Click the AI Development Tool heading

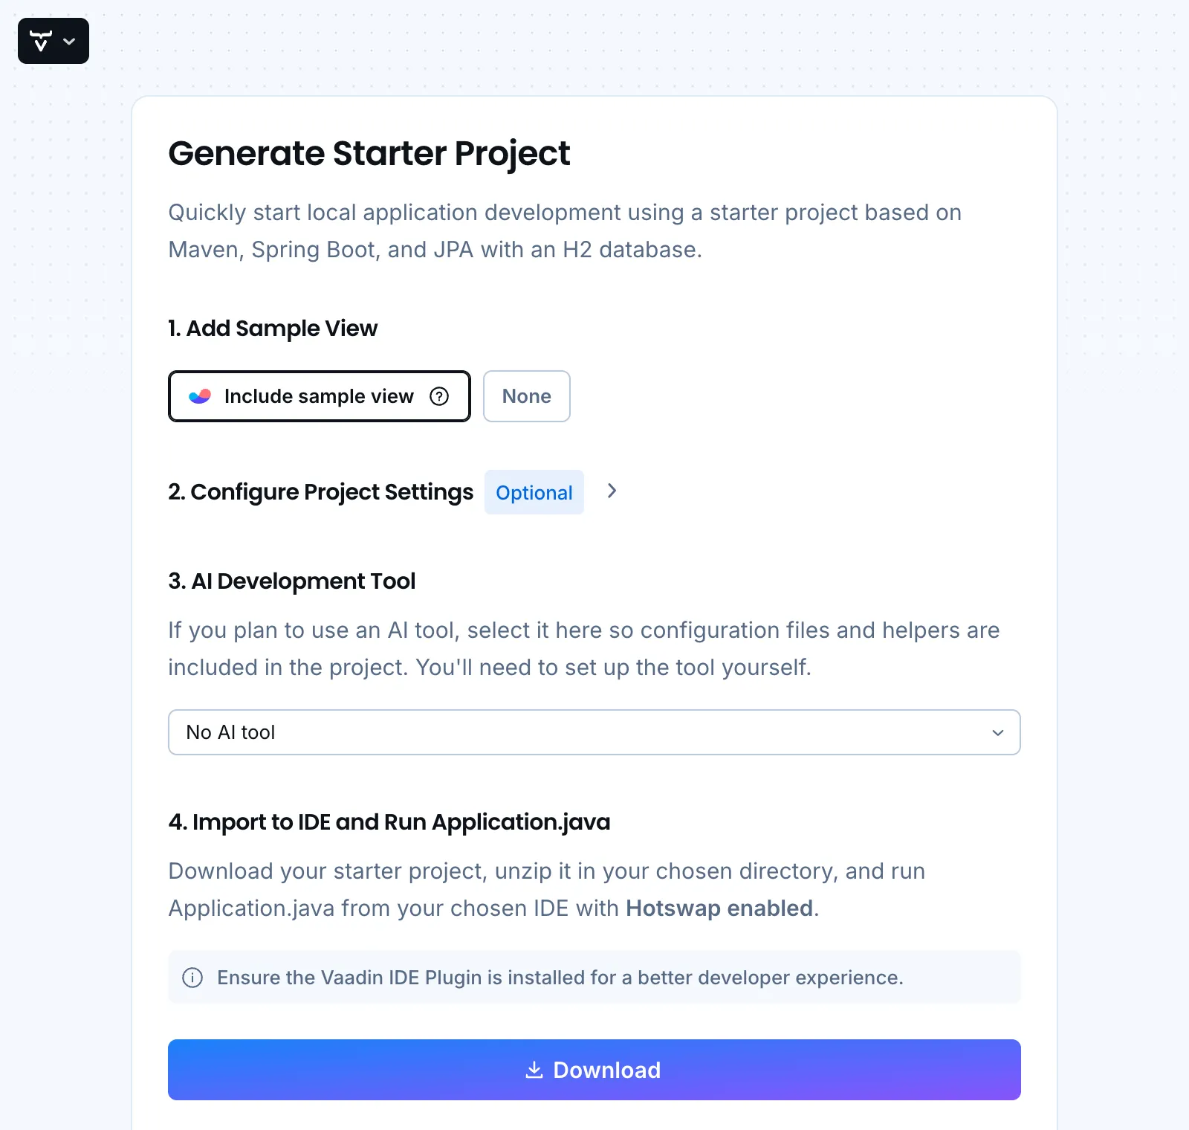tap(291, 581)
